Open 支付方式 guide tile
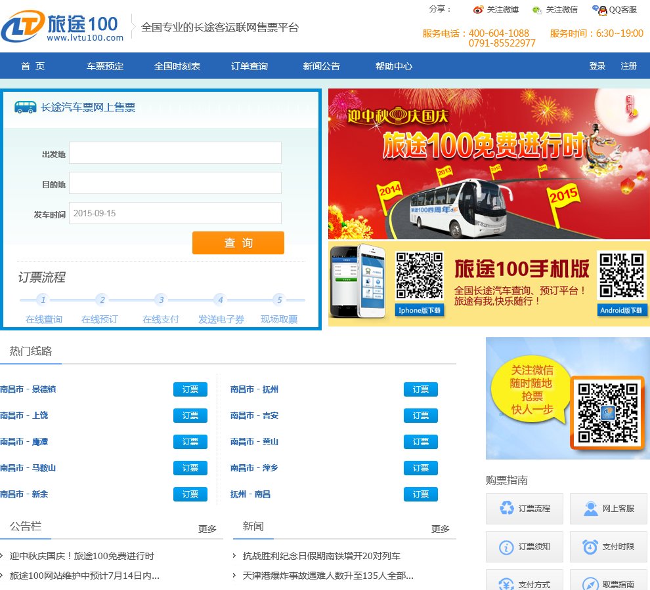 [525, 580]
